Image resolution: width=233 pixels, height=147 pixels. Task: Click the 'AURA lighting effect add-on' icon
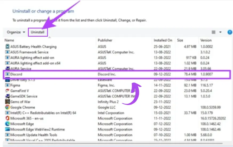tap(7, 57)
